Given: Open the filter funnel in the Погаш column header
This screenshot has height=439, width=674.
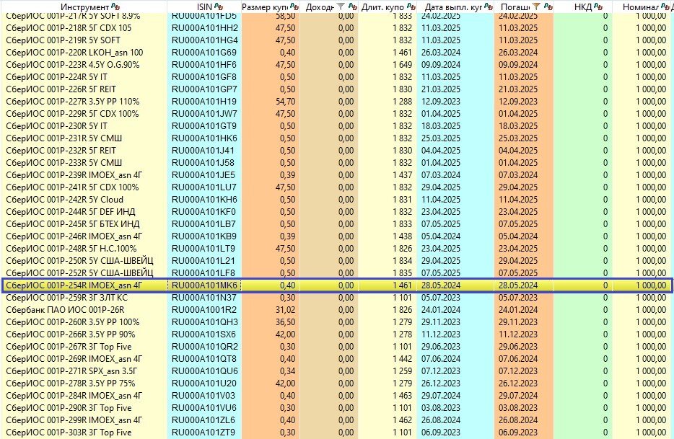Looking at the screenshot, I should click(536, 6).
